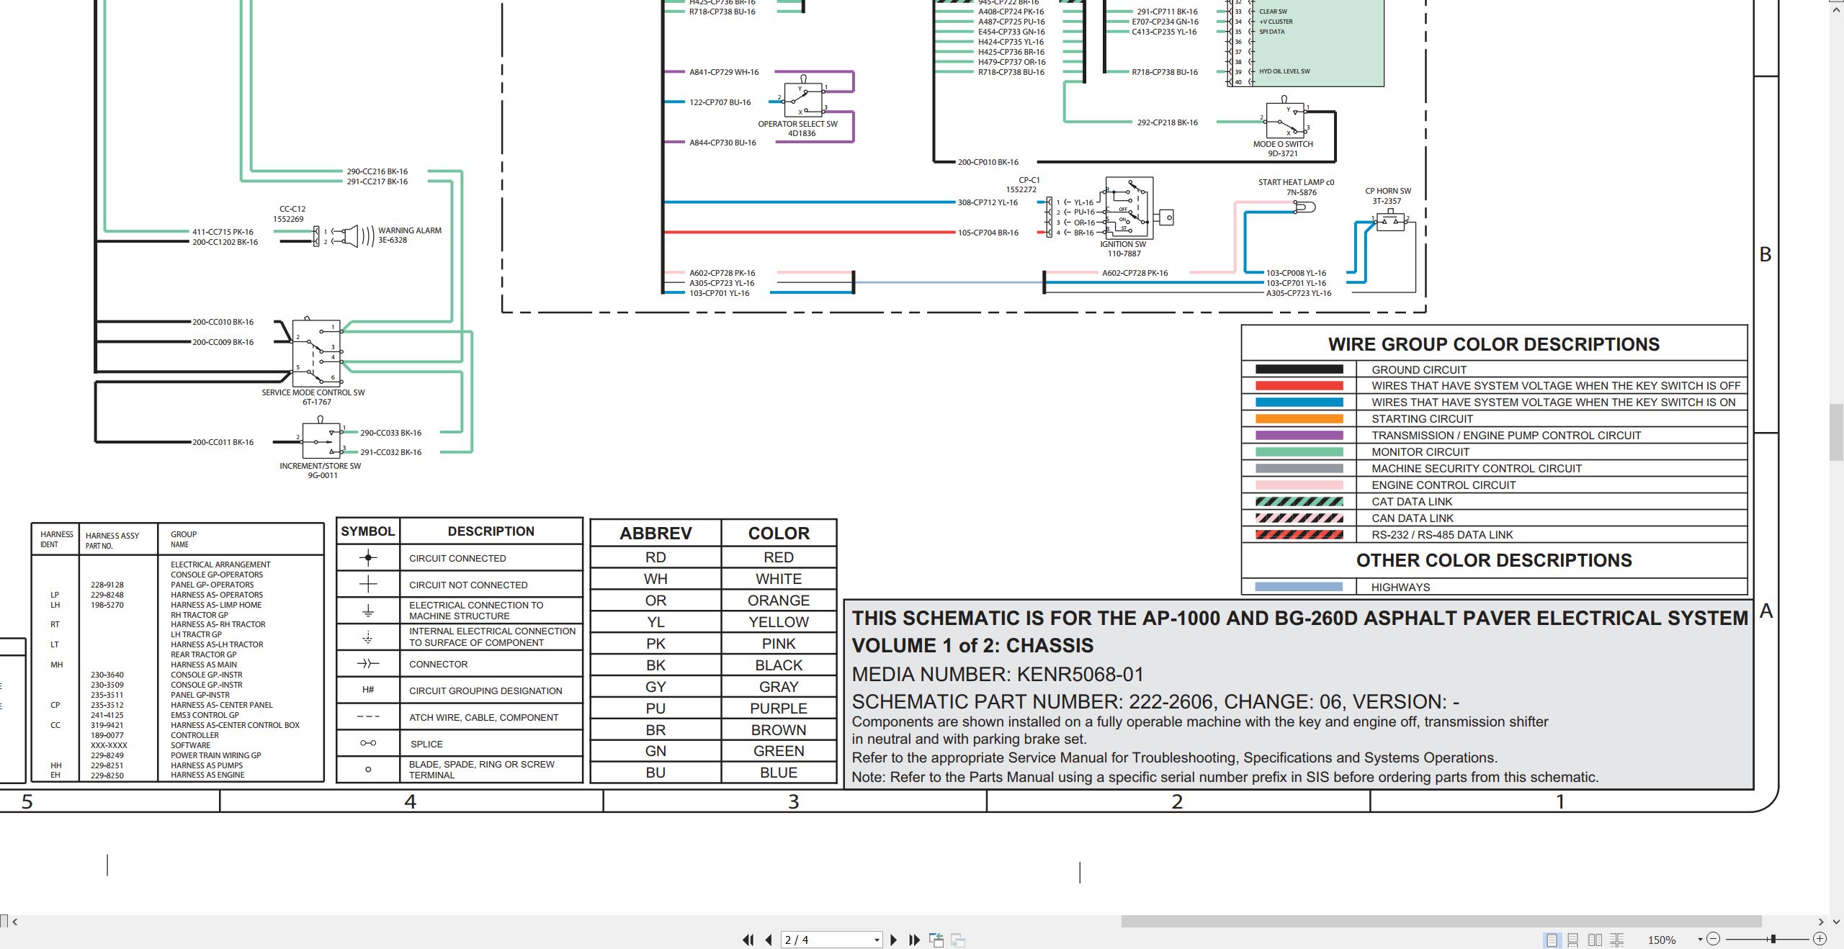1844x949 pixels.
Task: Click the next view navigation icon
Action: [958, 940]
